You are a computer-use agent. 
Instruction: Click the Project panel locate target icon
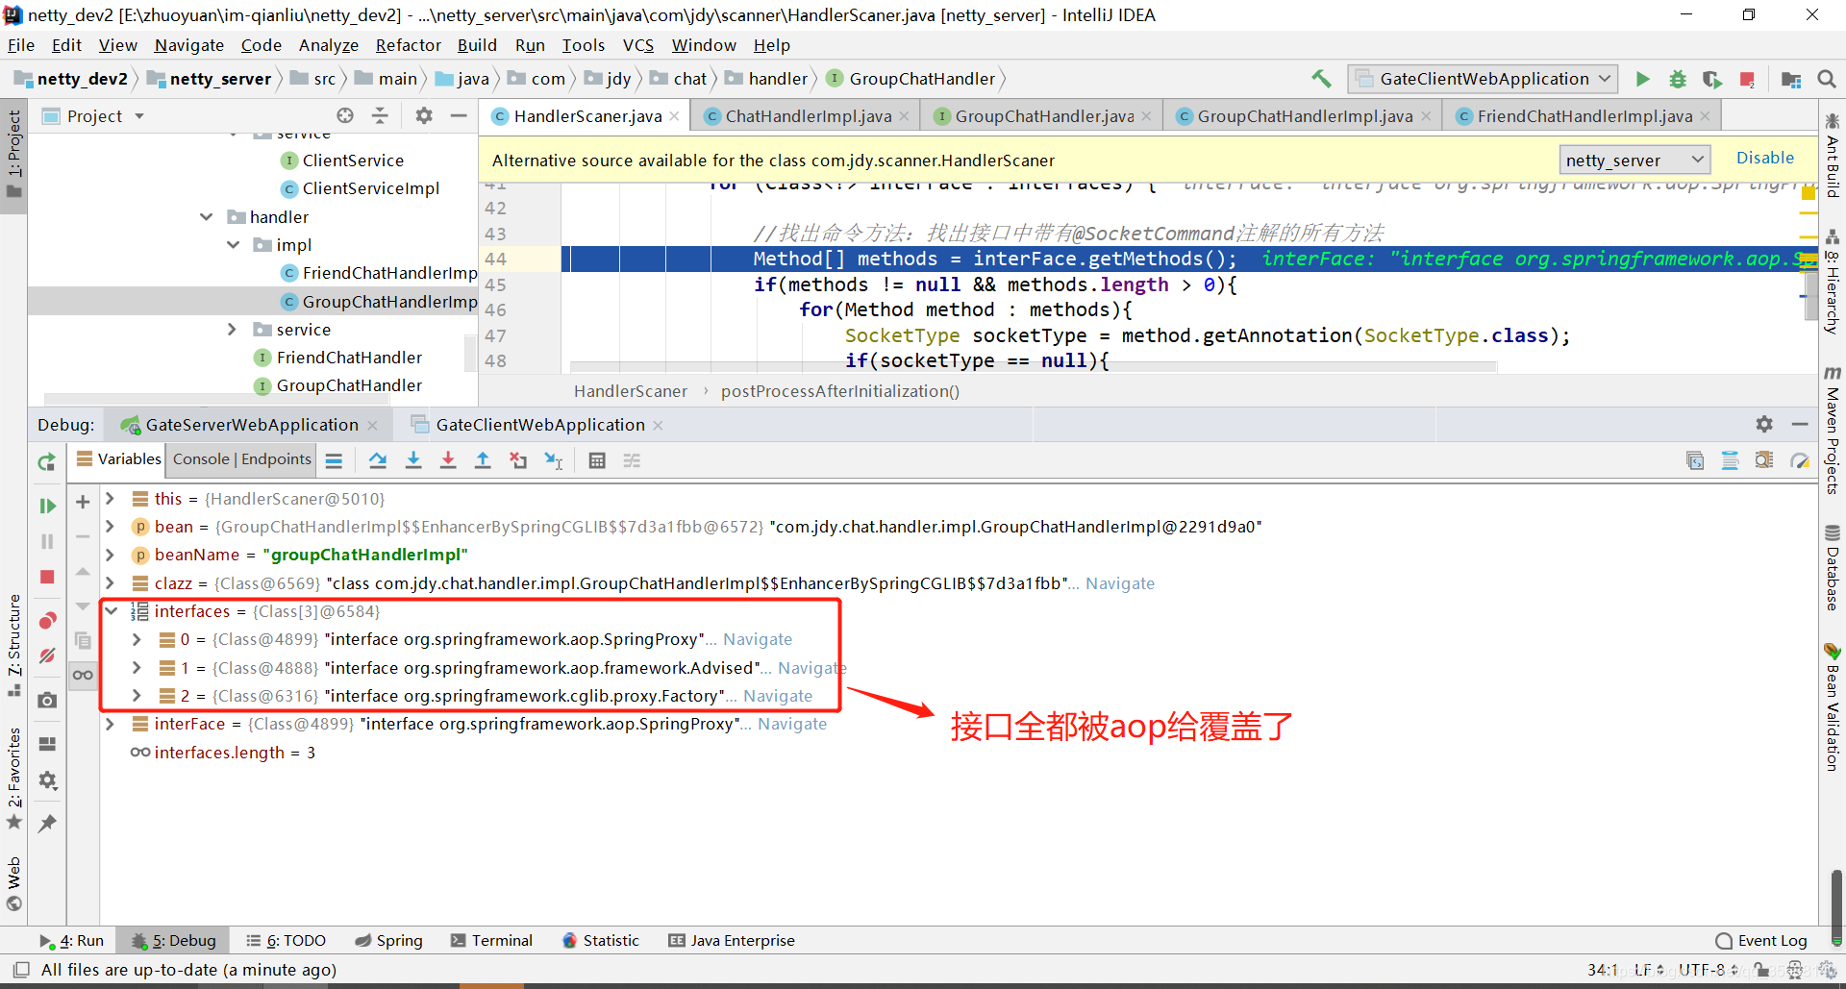tap(345, 115)
